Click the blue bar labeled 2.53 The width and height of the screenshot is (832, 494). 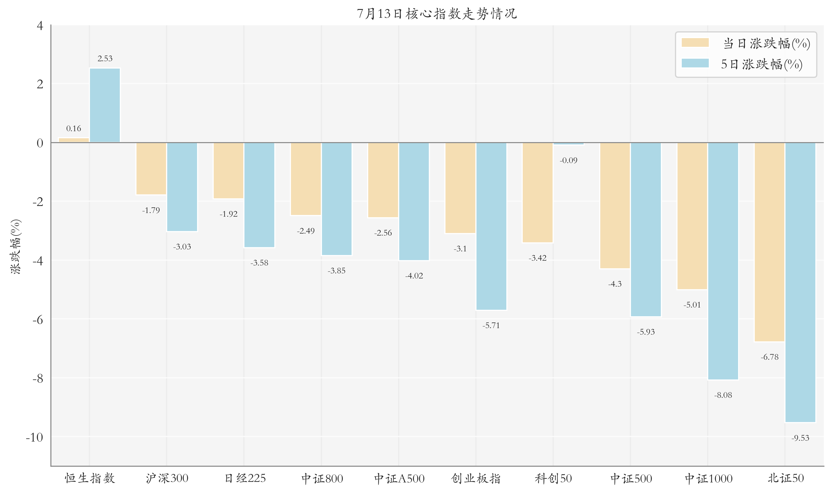coord(105,105)
